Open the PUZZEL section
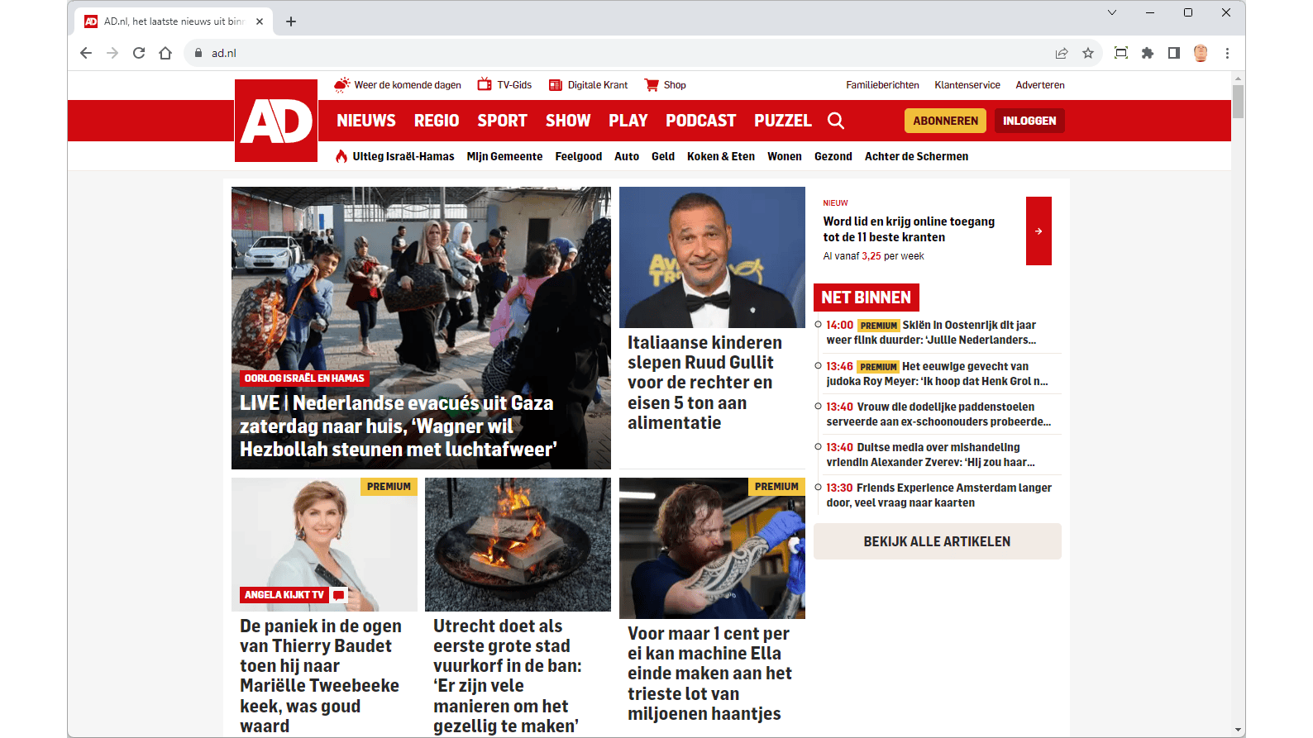This screenshot has width=1313, height=738. click(783, 121)
